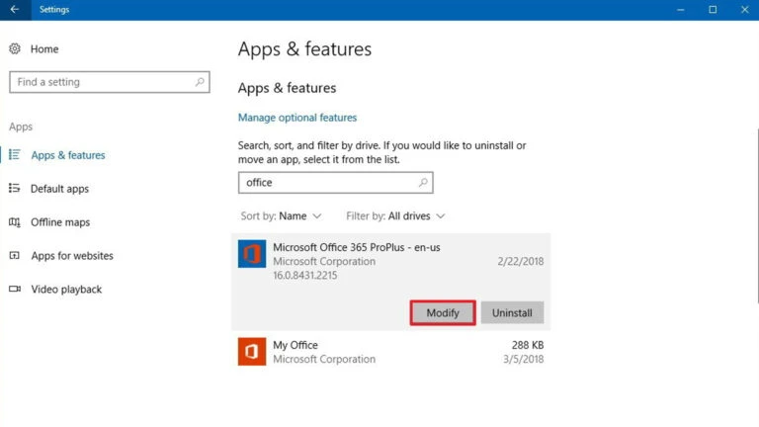Click the Offline maps sidebar icon
The height and width of the screenshot is (427, 759).
(15, 222)
